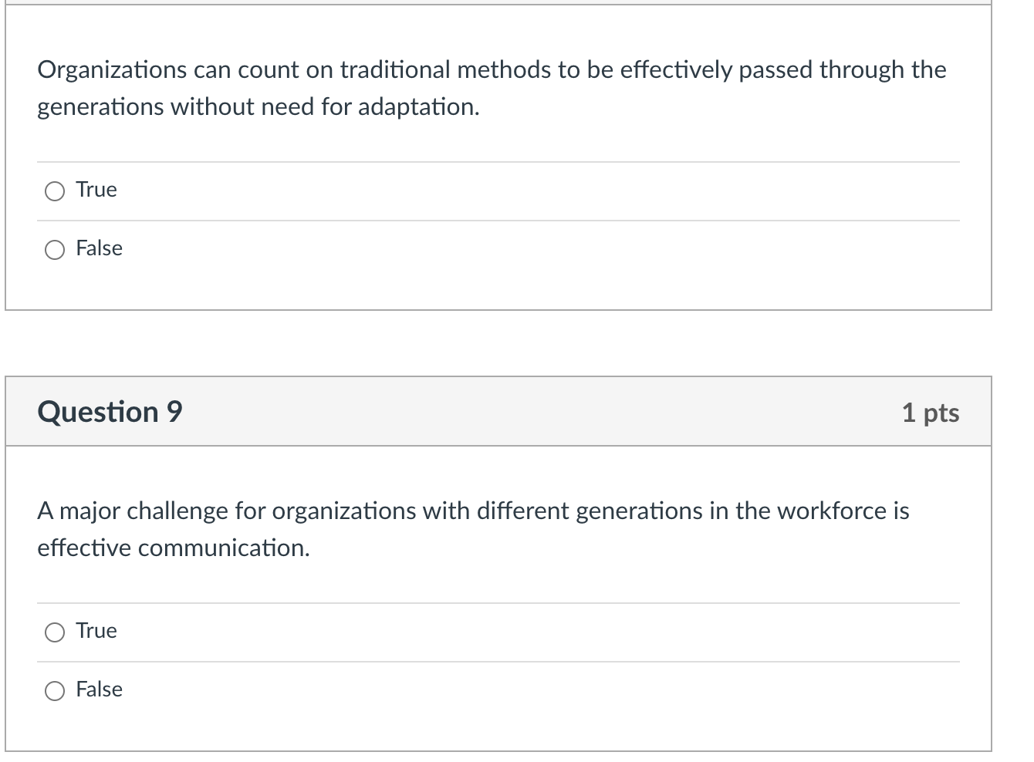Click the False answer label text in Question 9

[x=99, y=690]
